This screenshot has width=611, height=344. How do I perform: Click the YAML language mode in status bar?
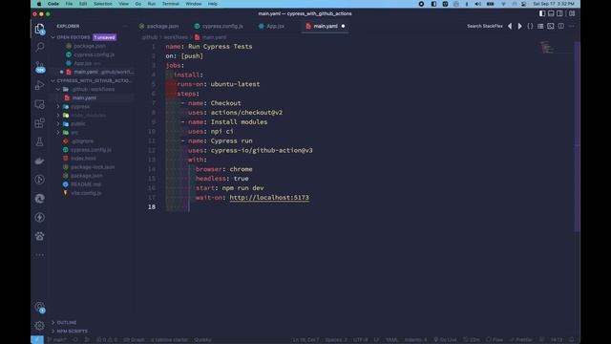click(391, 340)
